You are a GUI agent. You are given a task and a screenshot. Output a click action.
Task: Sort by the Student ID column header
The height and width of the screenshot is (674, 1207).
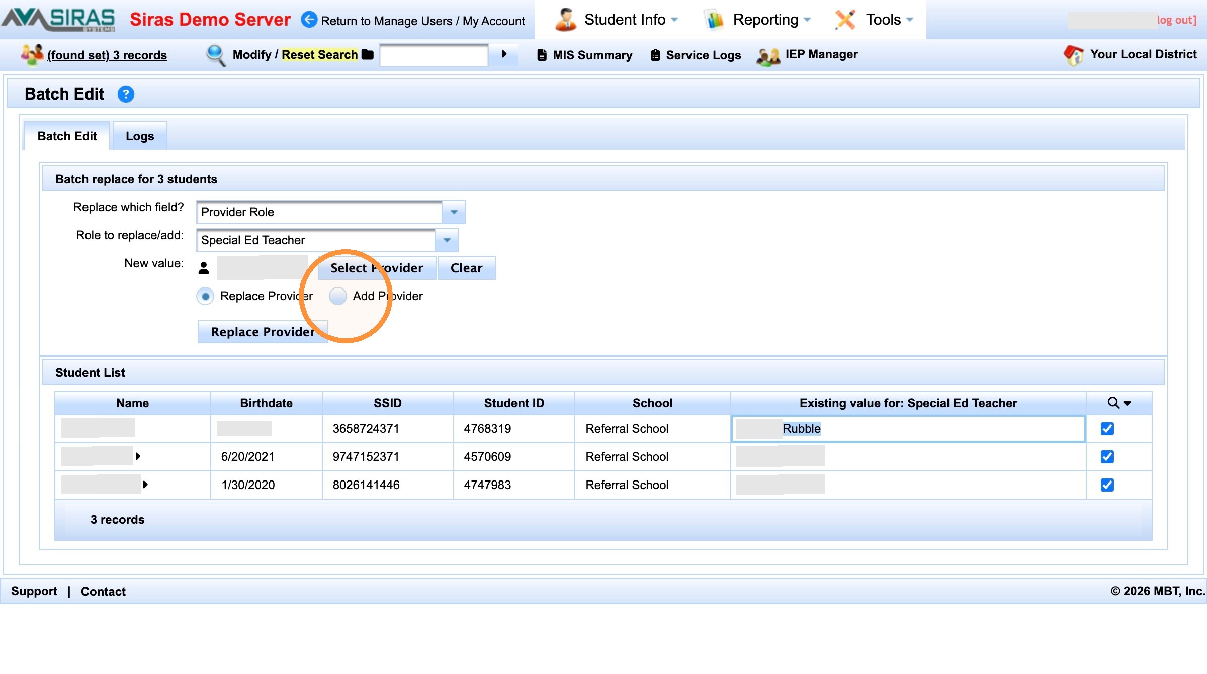[x=514, y=403]
